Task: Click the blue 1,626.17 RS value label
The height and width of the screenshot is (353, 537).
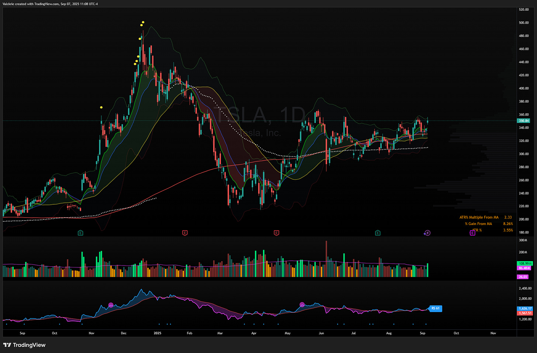Action: pyautogui.click(x=525, y=308)
